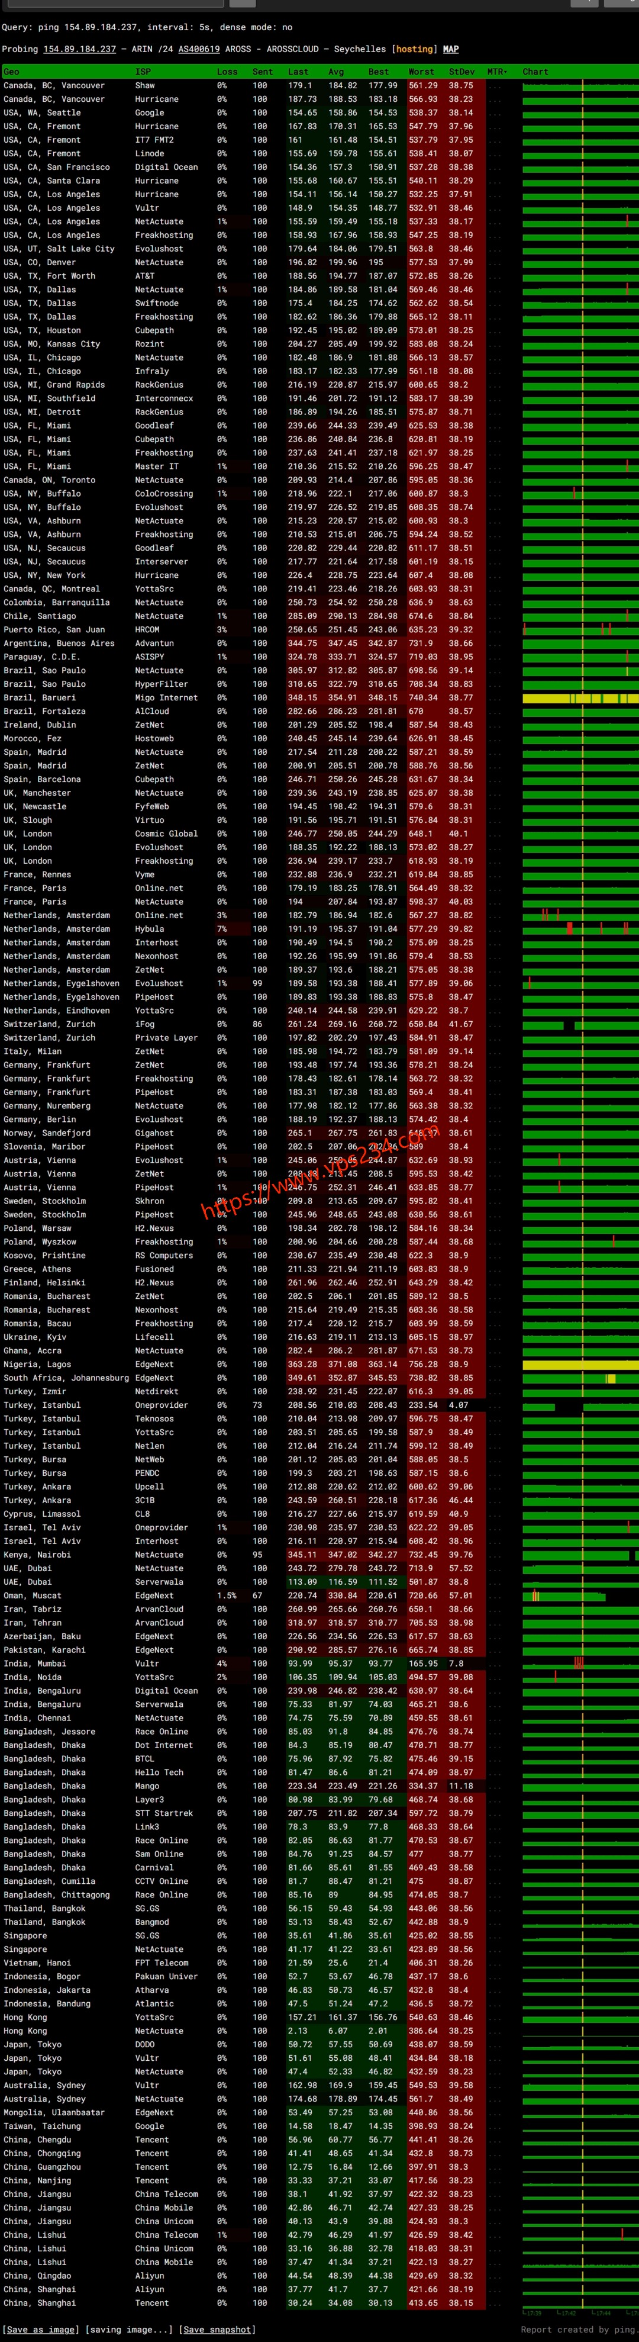Select the Norway, Sandefjord cell
639x2342 pixels.
(47, 1133)
